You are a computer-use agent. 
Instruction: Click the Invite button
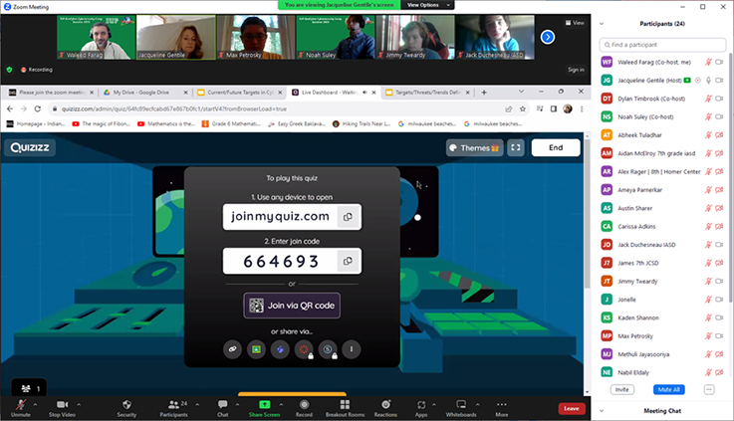(622, 390)
